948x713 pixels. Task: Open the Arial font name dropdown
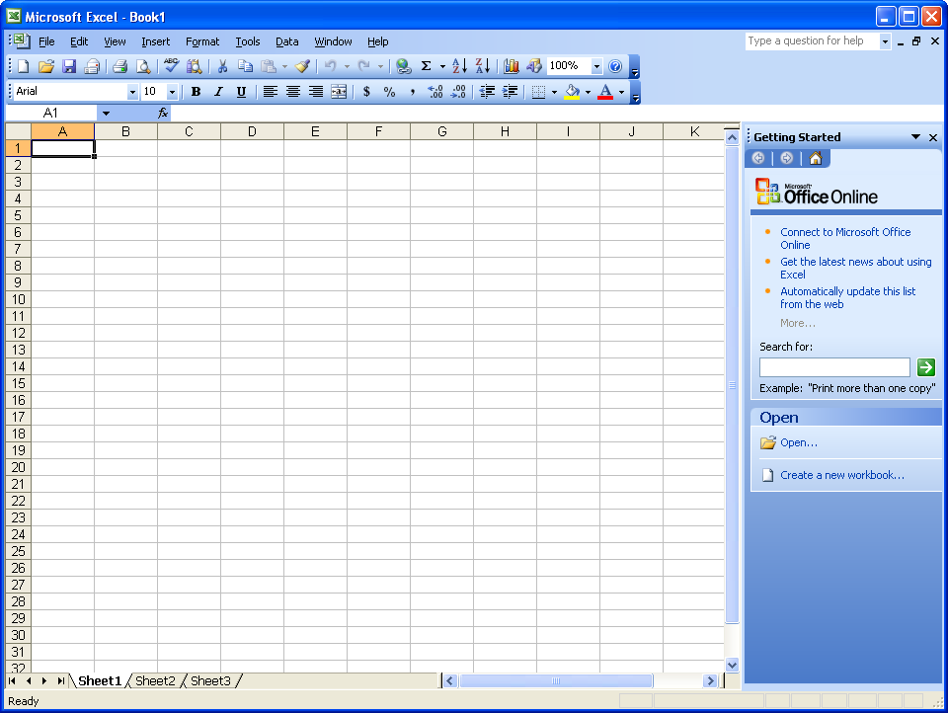pos(132,92)
